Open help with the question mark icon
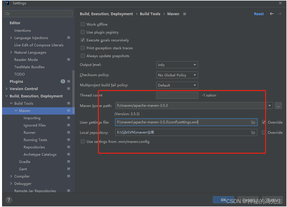 9,200
